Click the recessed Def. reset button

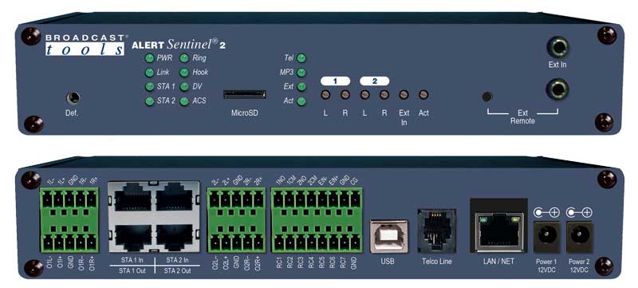(x=73, y=98)
